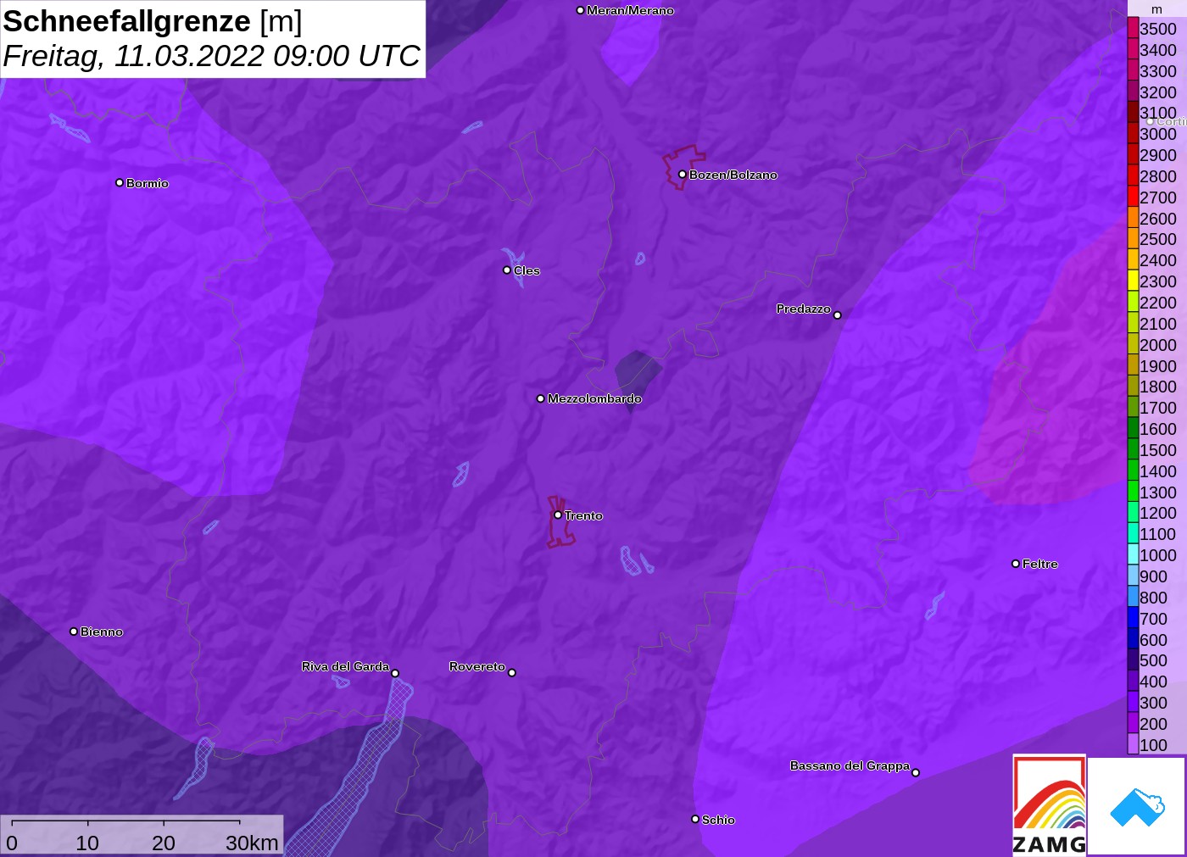The height and width of the screenshot is (857, 1187).
Task: Pick the 1500 green legend swatch
Action: [1133, 449]
